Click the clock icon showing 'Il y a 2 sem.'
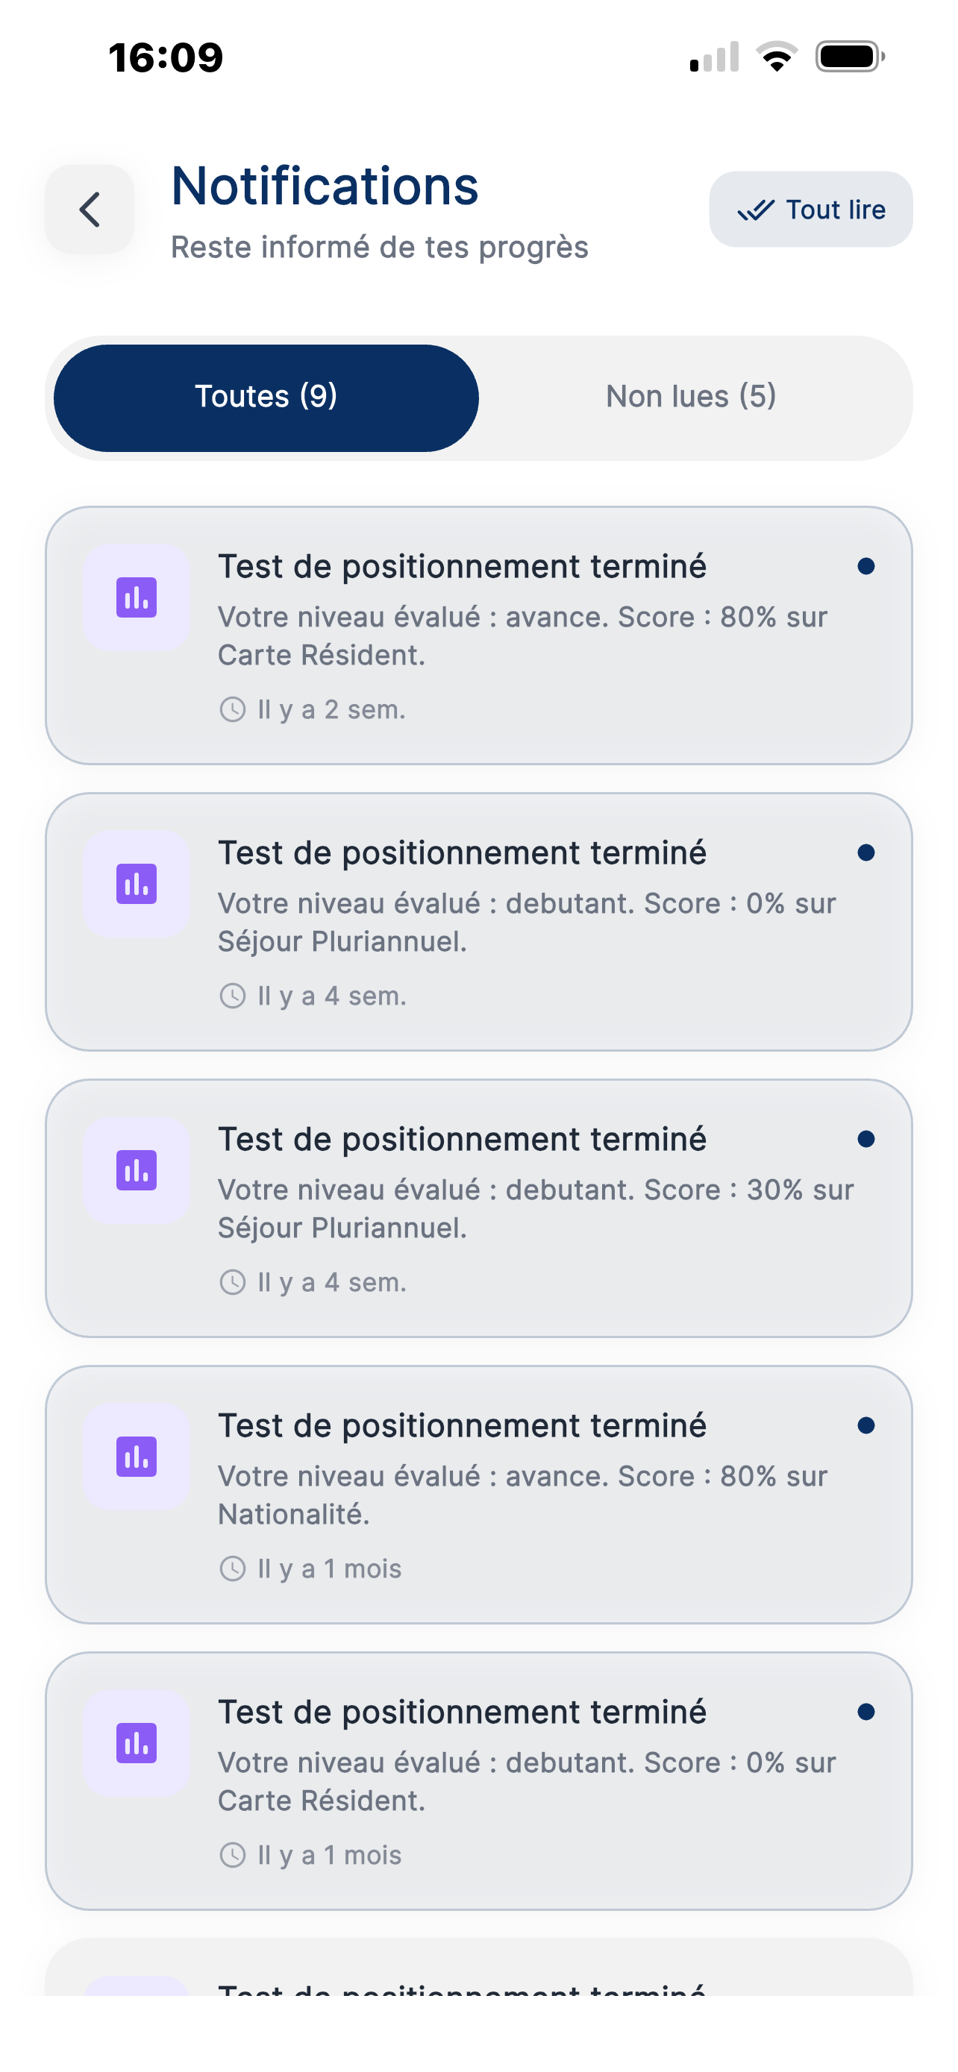 point(233,709)
